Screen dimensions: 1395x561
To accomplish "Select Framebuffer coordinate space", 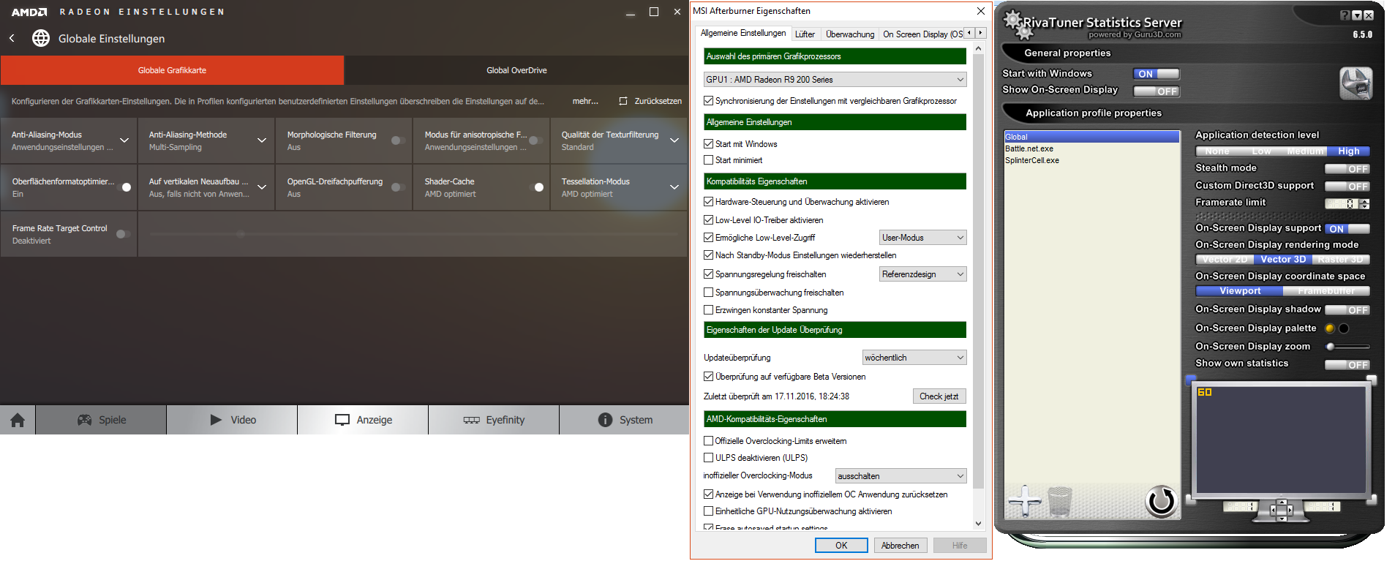I will click(x=1326, y=291).
